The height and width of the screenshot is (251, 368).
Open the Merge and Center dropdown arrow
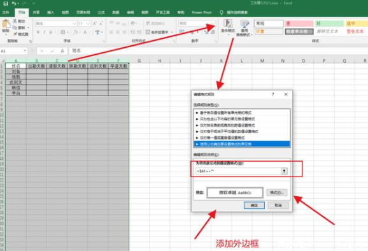tap(172, 32)
